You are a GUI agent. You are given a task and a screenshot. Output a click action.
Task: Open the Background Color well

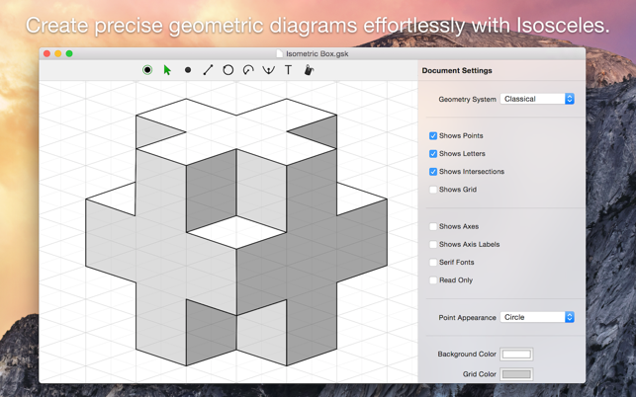[516, 355]
